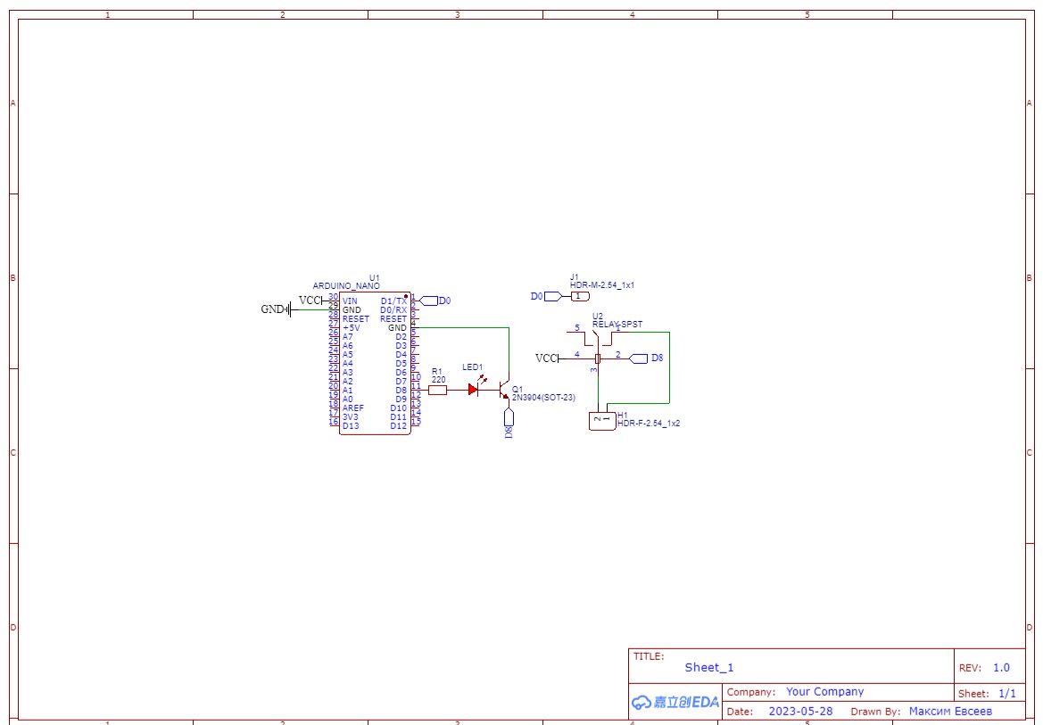Select the 2N3904(SOT-23) part label
1043x725 pixels.
coord(543,397)
